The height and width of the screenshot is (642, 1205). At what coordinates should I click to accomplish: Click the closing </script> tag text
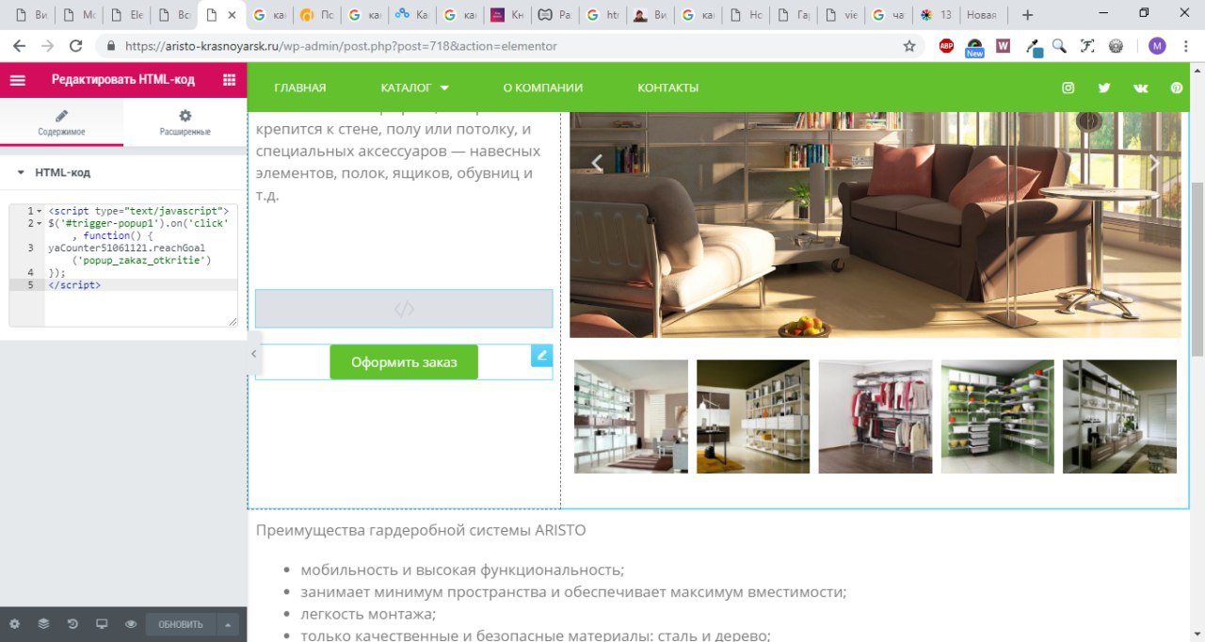pos(74,284)
